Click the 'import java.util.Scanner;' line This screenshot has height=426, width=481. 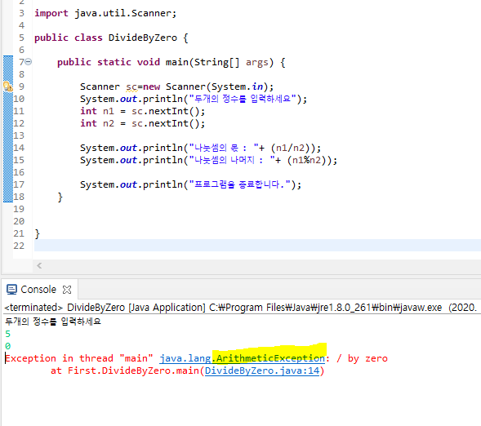(x=105, y=13)
